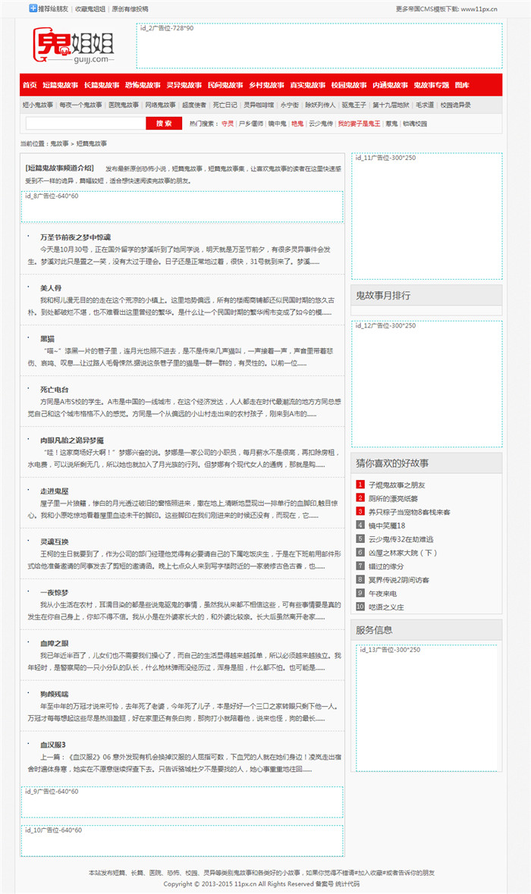Viewport: 531px width, 894px height.
Task: Click 收藏鬼姐姐 in the top bar
Action: (x=90, y=8)
